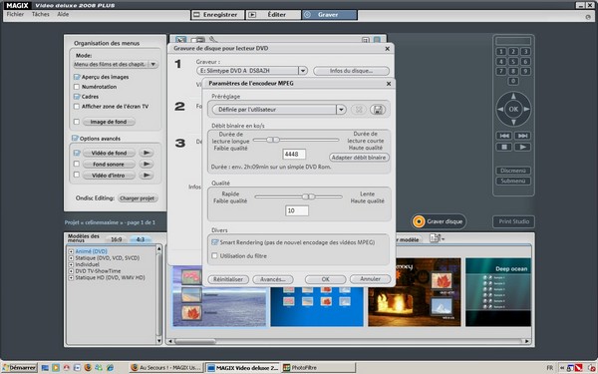598x374 pixels.
Task: Adjust the Débit binaire slider handle
Action: click(x=273, y=140)
